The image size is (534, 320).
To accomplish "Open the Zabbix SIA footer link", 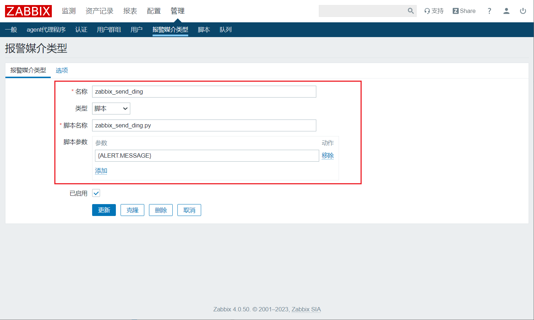I will (306, 309).
